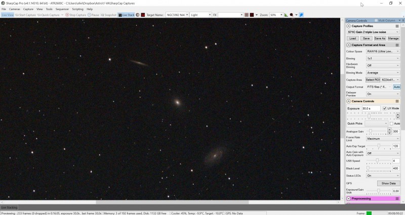Click the Load profile button

pos(352,38)
